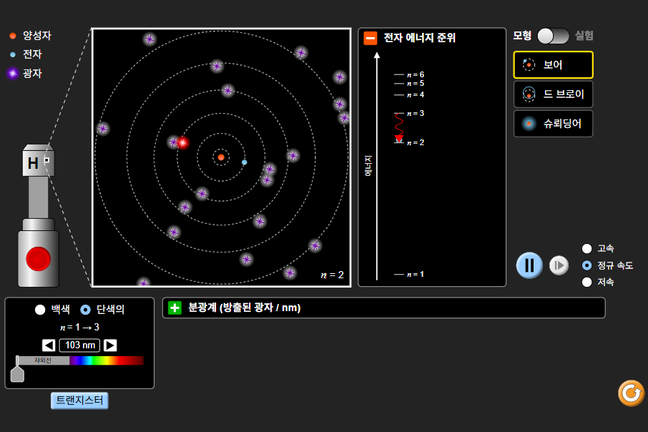648x432 pixels.
Task: Click the Schrödinger model icon
Action: click(x=529, y=124)
